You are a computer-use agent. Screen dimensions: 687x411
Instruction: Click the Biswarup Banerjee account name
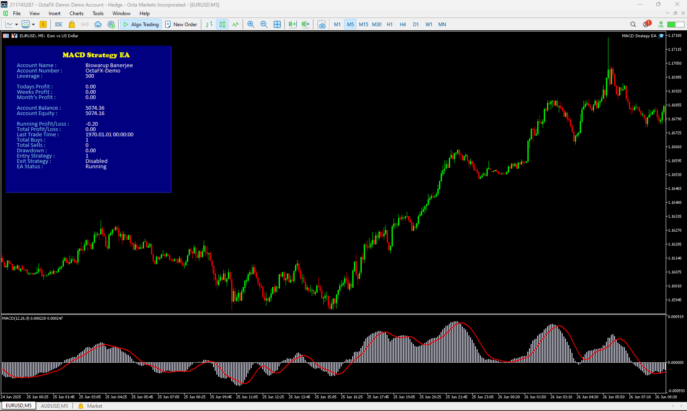109,65
